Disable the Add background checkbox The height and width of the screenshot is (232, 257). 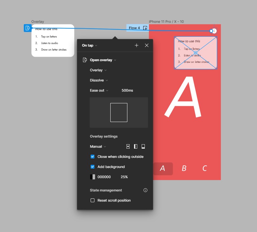click(x=93, y=167)
